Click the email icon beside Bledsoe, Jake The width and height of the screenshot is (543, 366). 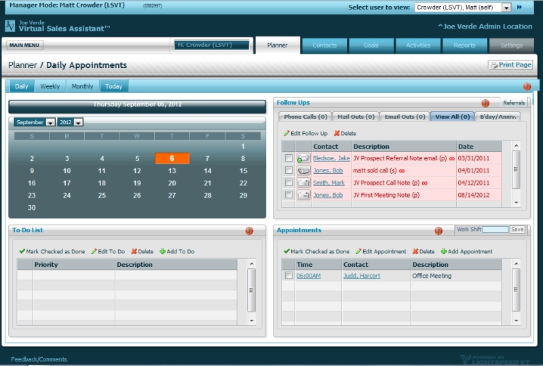tap(303, 158)
